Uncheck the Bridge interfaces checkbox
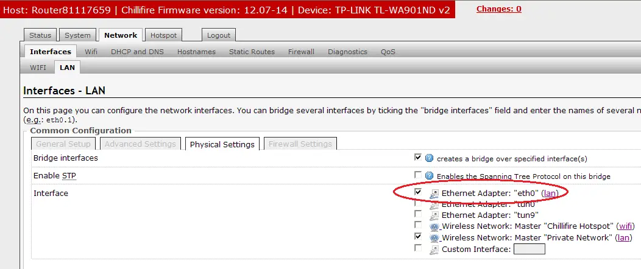This screenshot has width=641, height=269. (417, 157)
